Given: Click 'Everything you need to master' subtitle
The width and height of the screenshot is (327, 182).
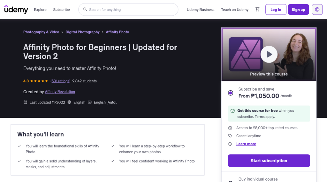Looking at the screenshot, I should tap(70, 68).
